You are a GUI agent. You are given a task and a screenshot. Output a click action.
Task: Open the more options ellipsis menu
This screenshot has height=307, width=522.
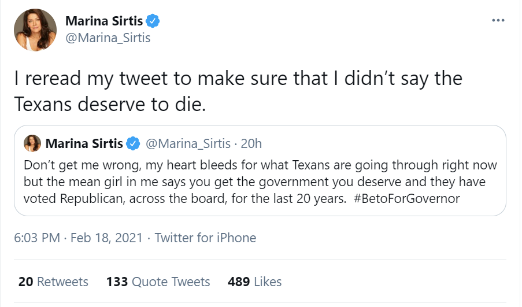pyautogui.click(x=497, y=21)
